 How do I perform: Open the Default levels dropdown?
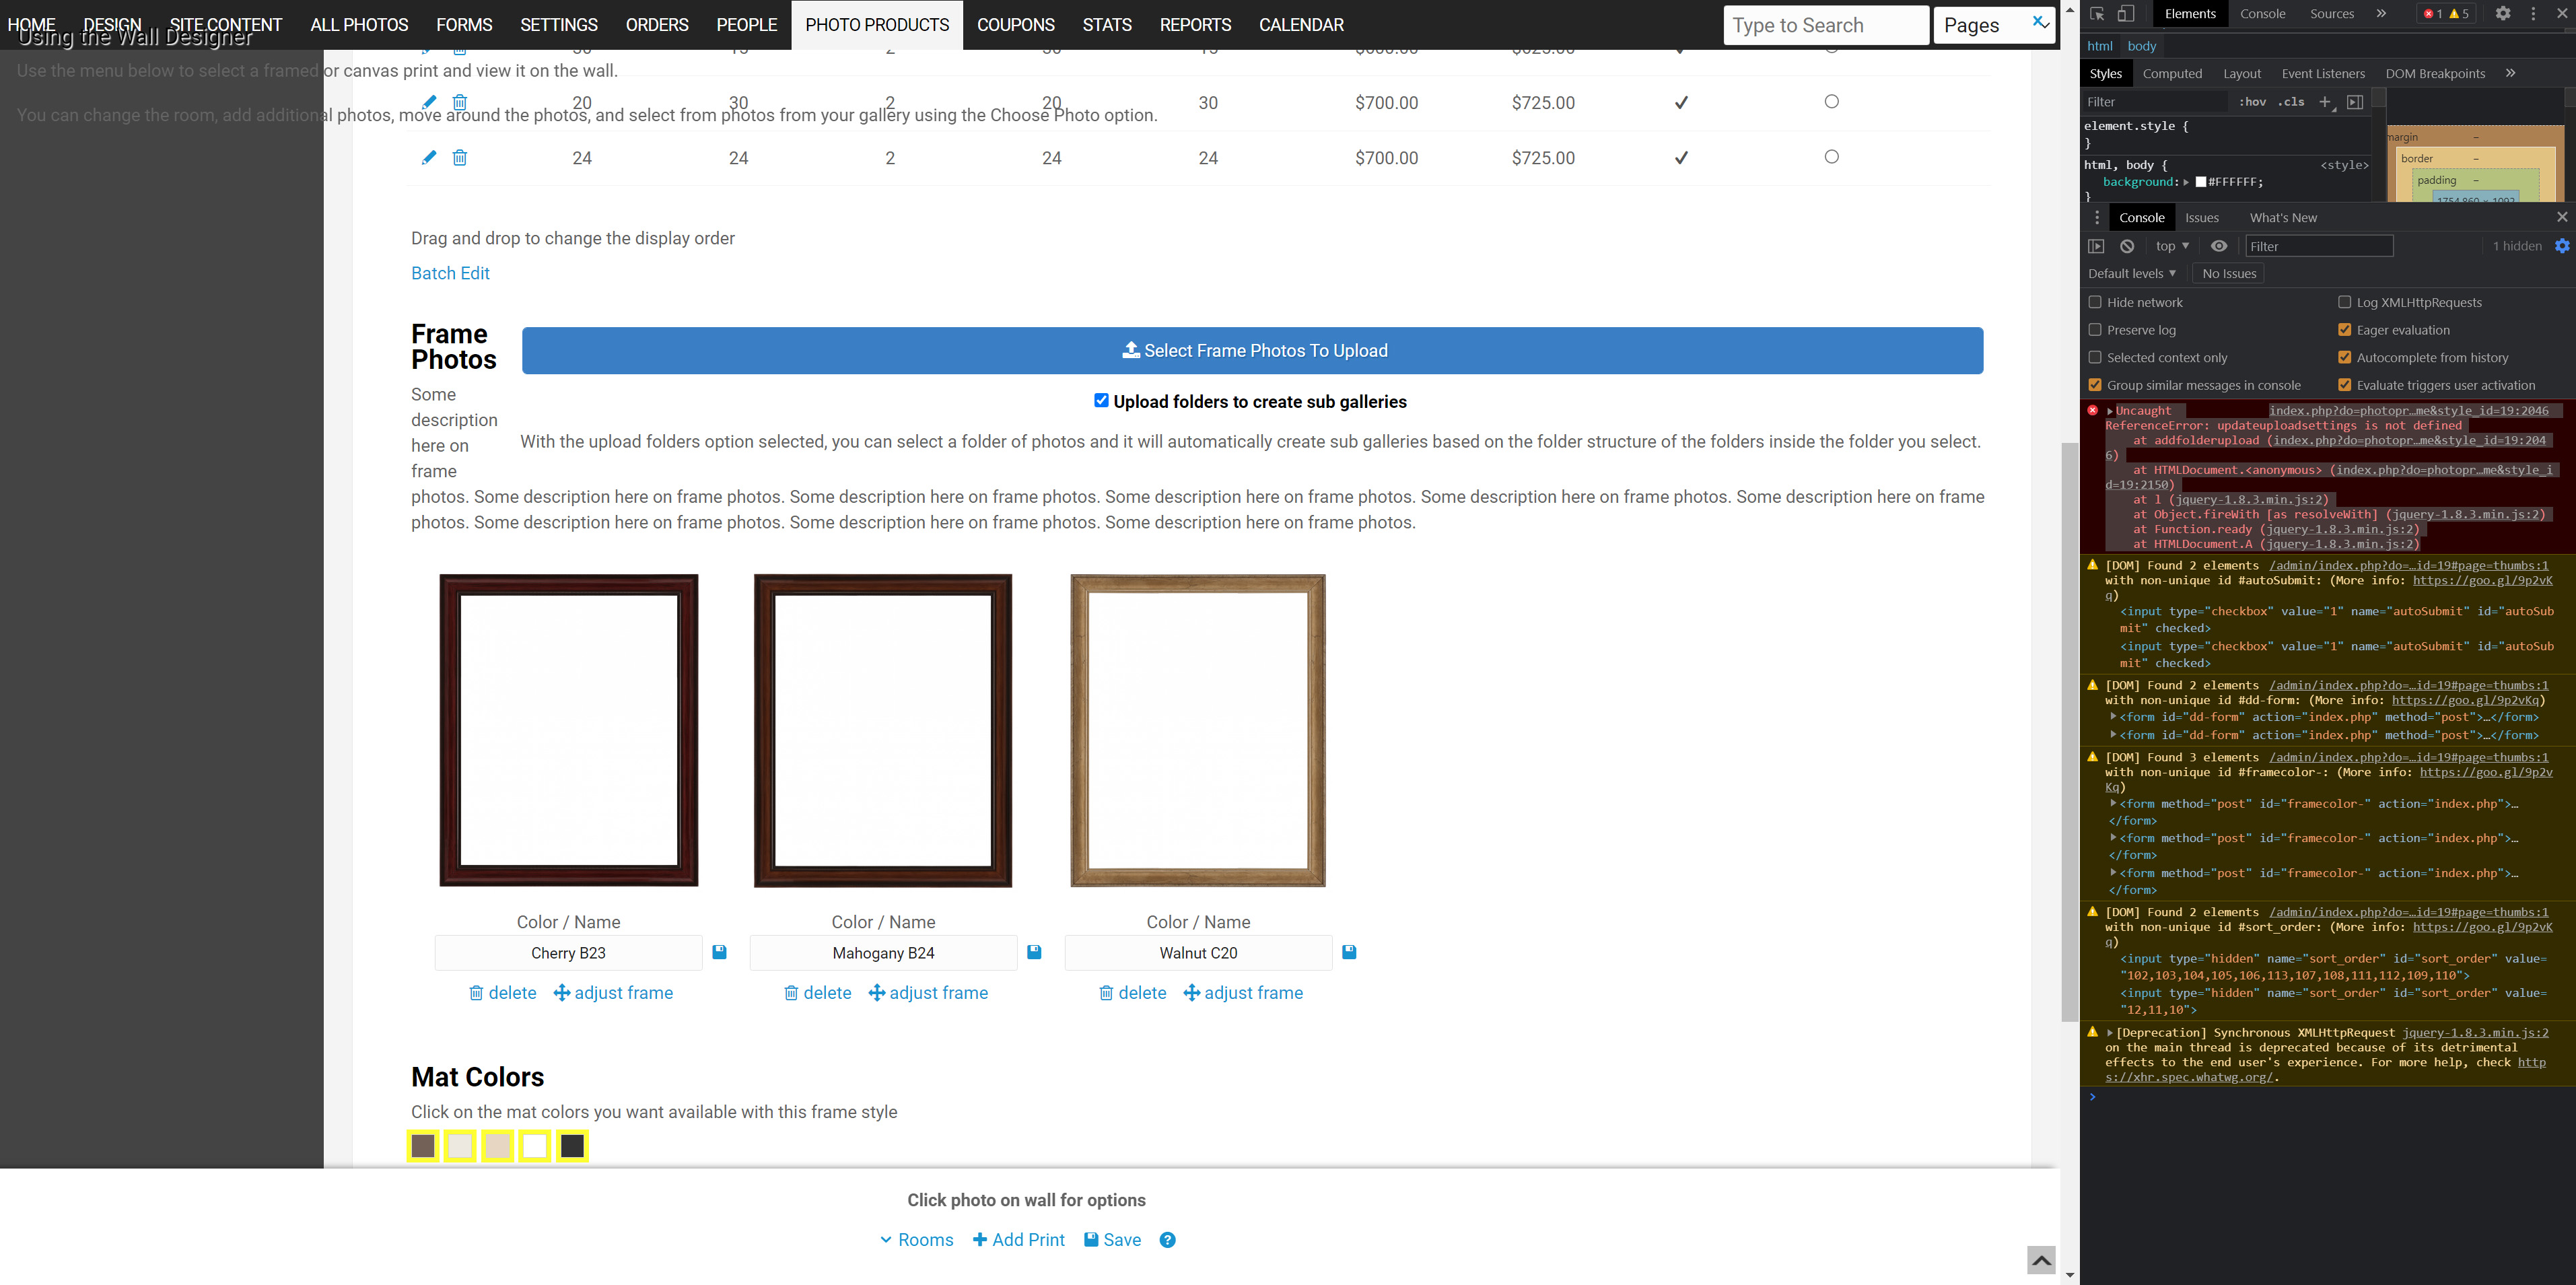[x=2131, y=273]
